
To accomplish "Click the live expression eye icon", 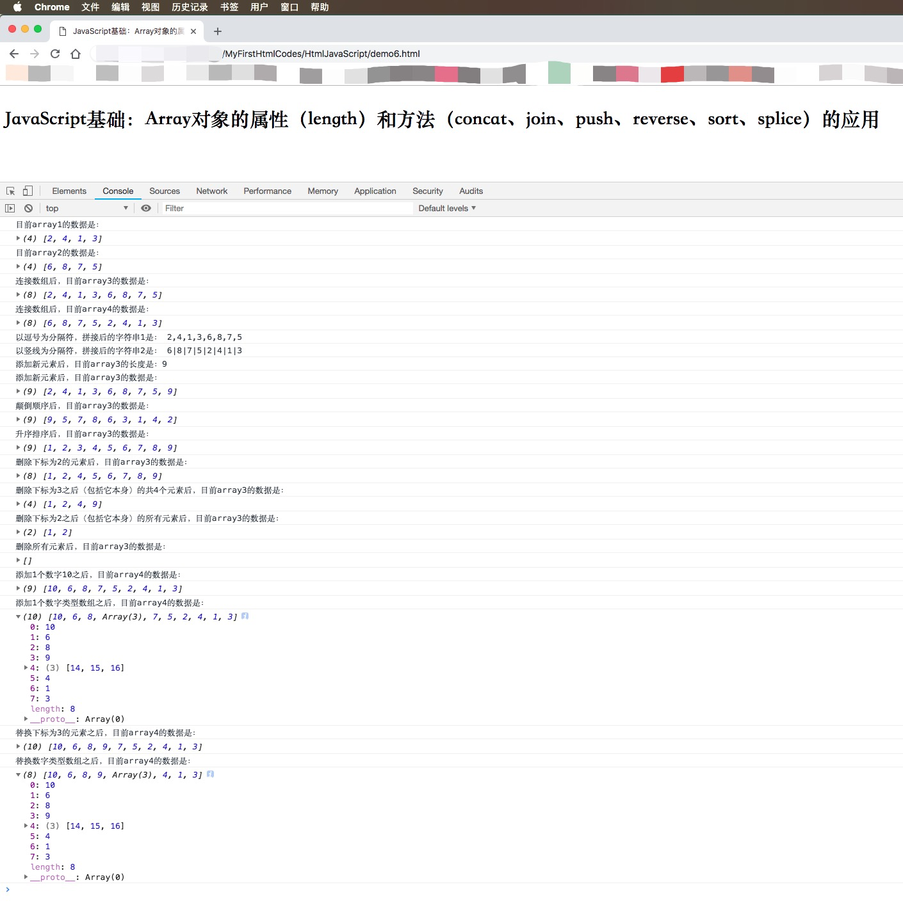I will (146, 209).
